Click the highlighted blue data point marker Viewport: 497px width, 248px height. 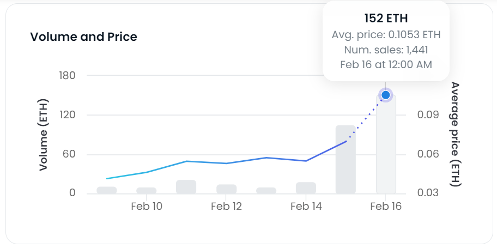tap(386, 95)
